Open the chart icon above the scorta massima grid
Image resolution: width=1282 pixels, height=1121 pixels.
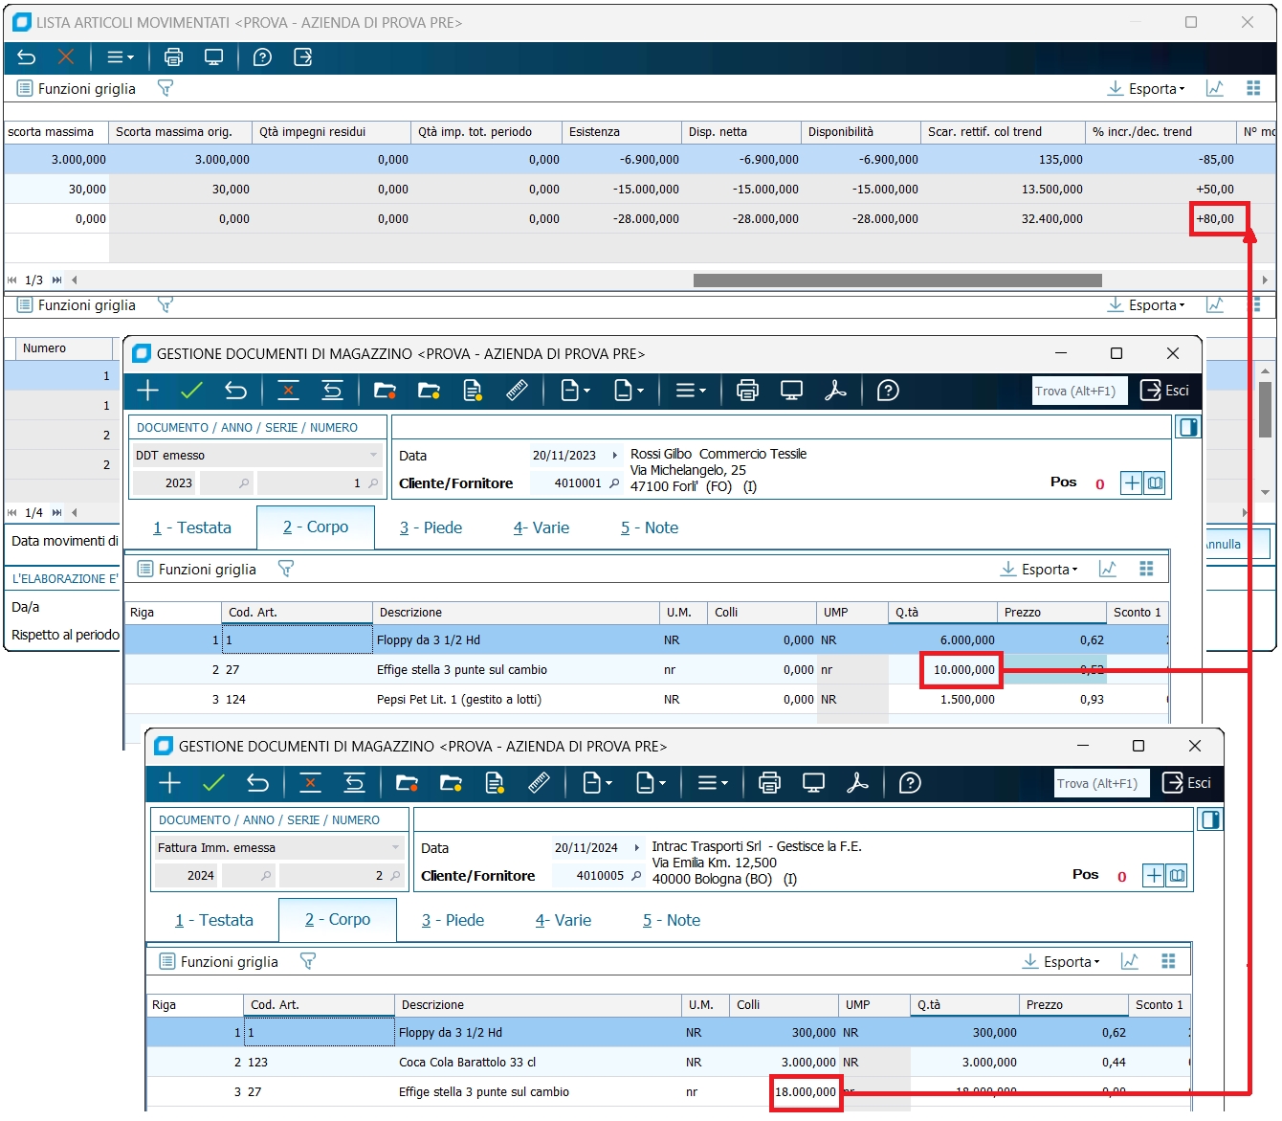tap(1215, 88)
